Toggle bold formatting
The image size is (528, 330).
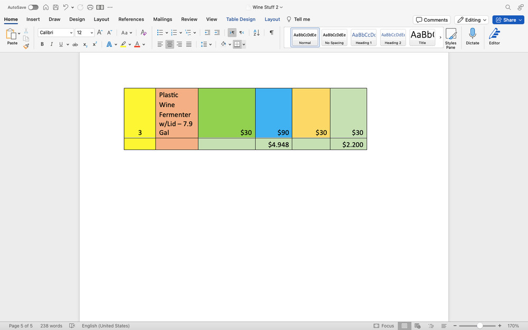tap(42, 44)
